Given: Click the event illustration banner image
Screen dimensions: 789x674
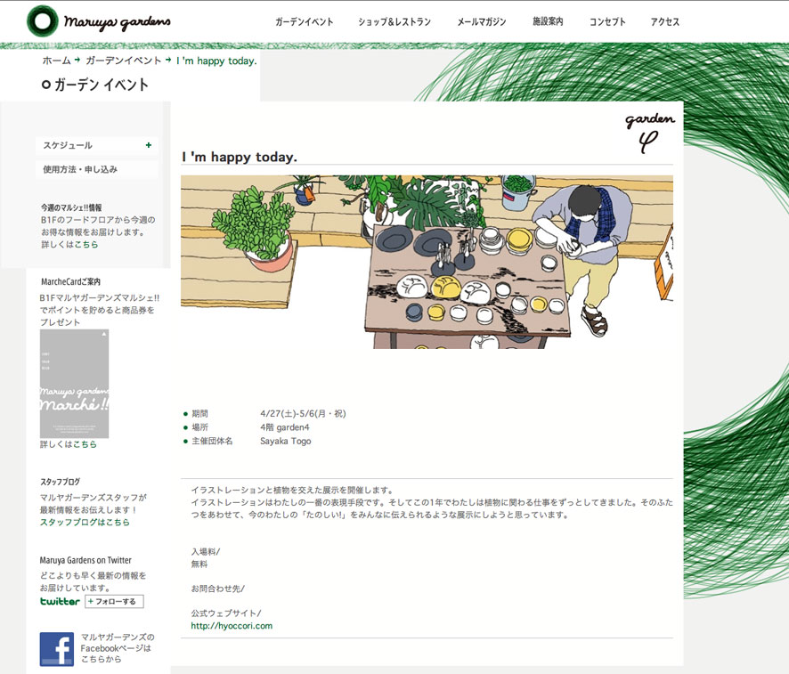Looking at the screenshot, I should 427,261.
